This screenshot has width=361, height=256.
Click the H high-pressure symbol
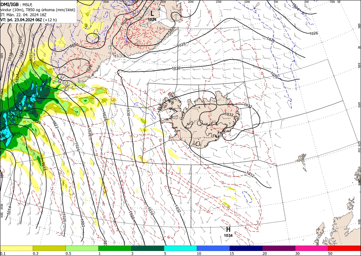[x=228, y=229]
